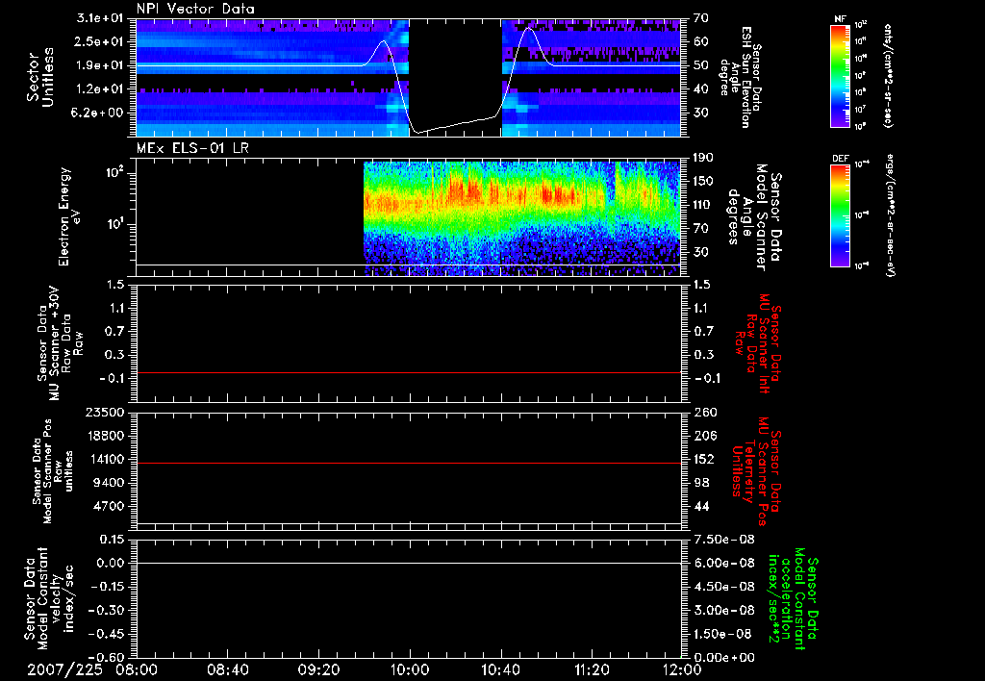Viewport: 985px width, 681px height.
Task: Click the 'DEF' label above color bar
Action: tap(840, 159)
